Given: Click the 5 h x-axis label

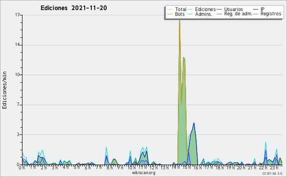Looking at the screenshot, I should pos(77,167).
